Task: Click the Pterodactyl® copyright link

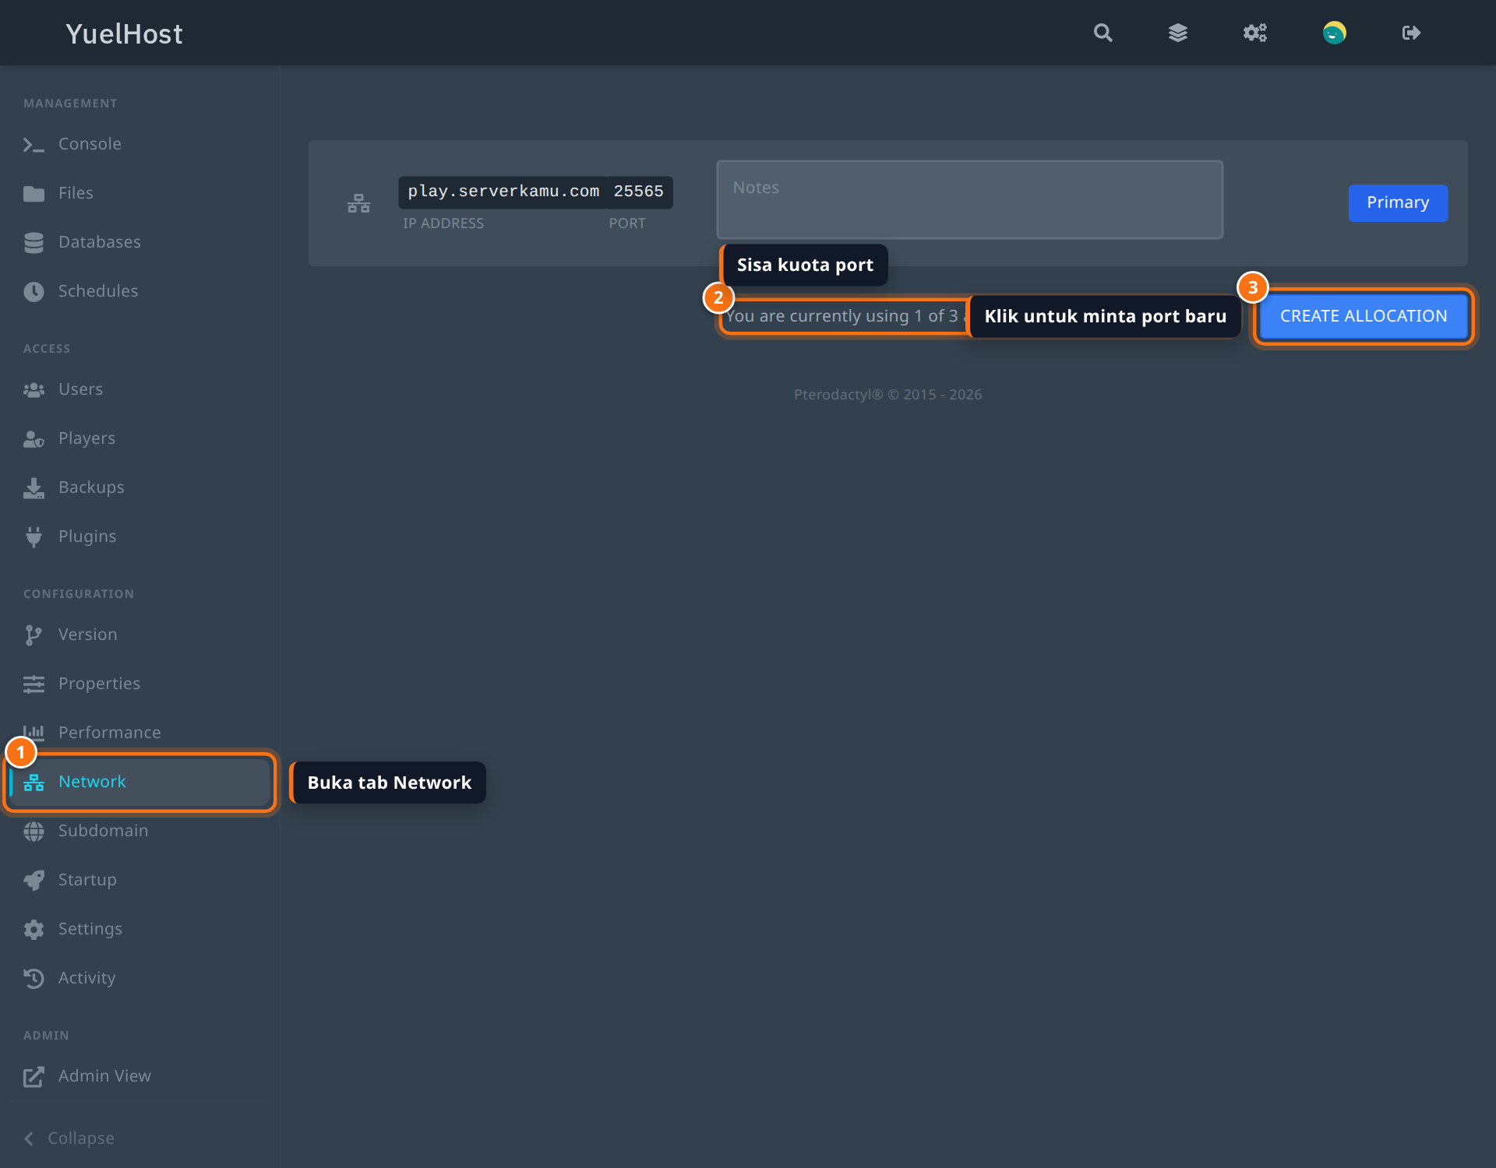Action: 838,395
